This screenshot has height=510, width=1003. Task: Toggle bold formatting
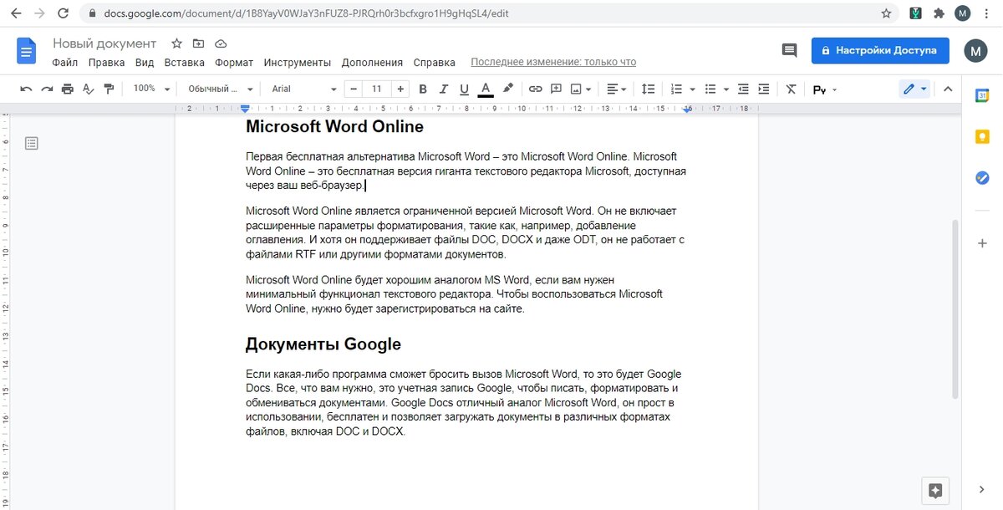[x=422, y=89]
